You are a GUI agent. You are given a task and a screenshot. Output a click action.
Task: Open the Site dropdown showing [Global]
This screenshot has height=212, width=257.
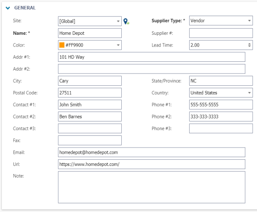90,21
